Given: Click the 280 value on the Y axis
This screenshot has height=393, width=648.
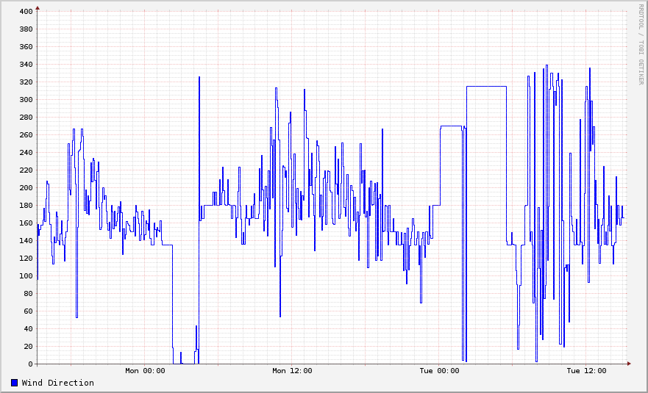Looking at the screenshot, I should (26, 118).
